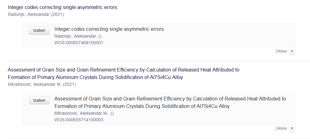Viewport: 310px width, 139px height.
Task: Click identifier WOS:000607469100001
Action: pyautogui.click(x=79, y=43)
